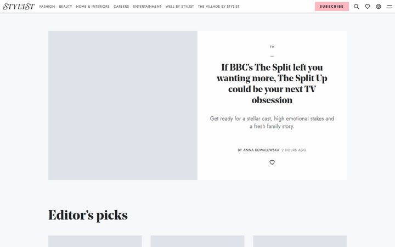The width and height of the screenshot is (395, 247).
Task: Click the Subscribe button
Action: (x=332, y=7)
